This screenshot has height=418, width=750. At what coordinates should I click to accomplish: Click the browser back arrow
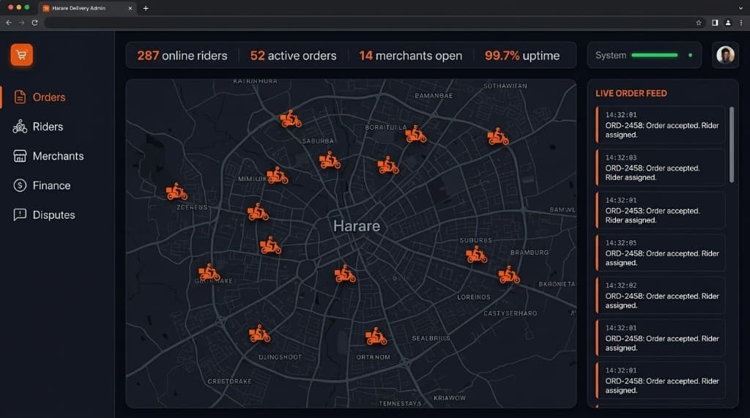tap(9, 23)
